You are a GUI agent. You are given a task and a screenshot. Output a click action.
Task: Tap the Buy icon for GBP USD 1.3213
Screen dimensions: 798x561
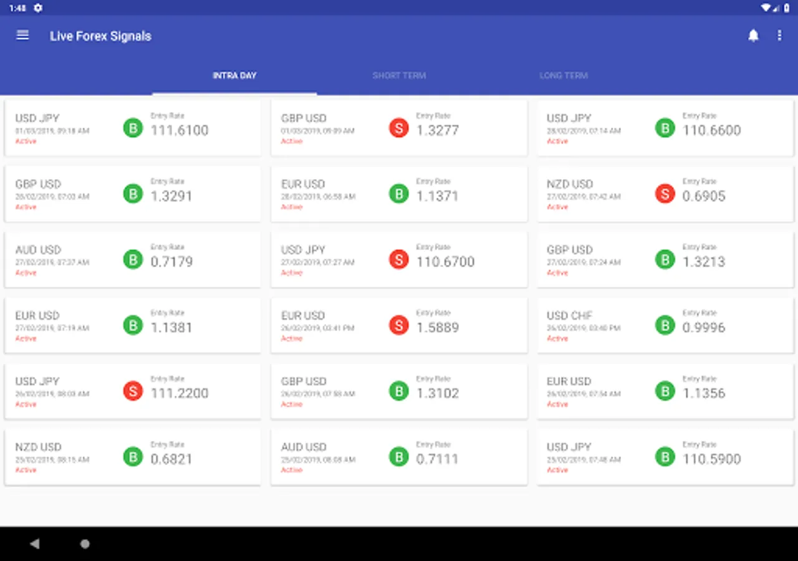pos(665,259)
